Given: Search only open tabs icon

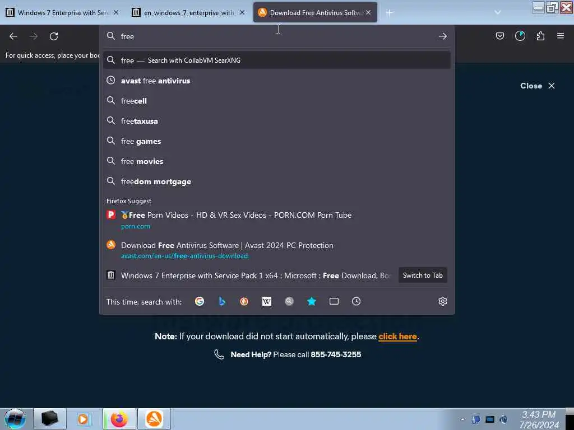Looking at the screenshot, I should tap(334, 301).
